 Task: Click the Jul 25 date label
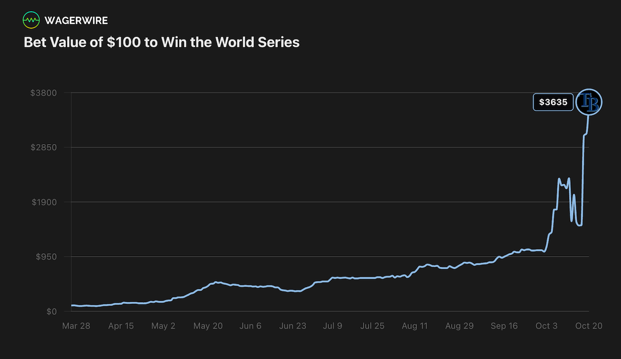coord(372,326)
